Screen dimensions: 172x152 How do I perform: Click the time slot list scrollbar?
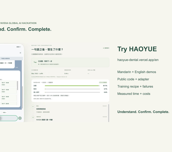click(17, 86)
